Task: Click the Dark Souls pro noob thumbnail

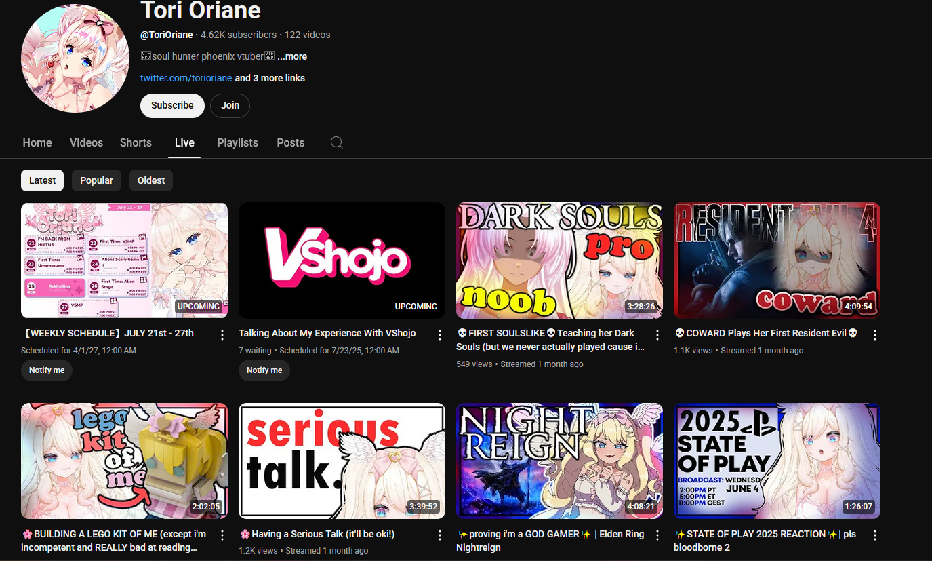Action: coord(559,260)
